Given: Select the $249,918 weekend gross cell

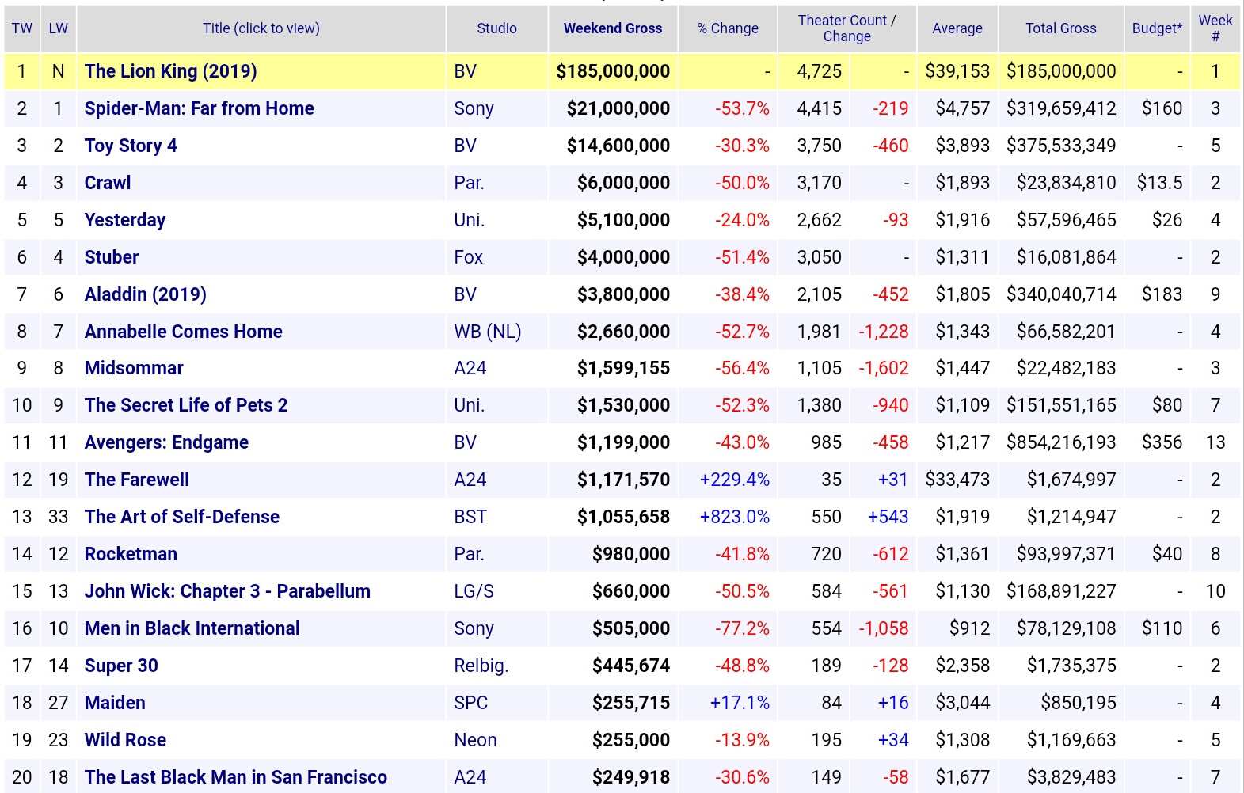Looking at the screenshot, I should (631, 777).
